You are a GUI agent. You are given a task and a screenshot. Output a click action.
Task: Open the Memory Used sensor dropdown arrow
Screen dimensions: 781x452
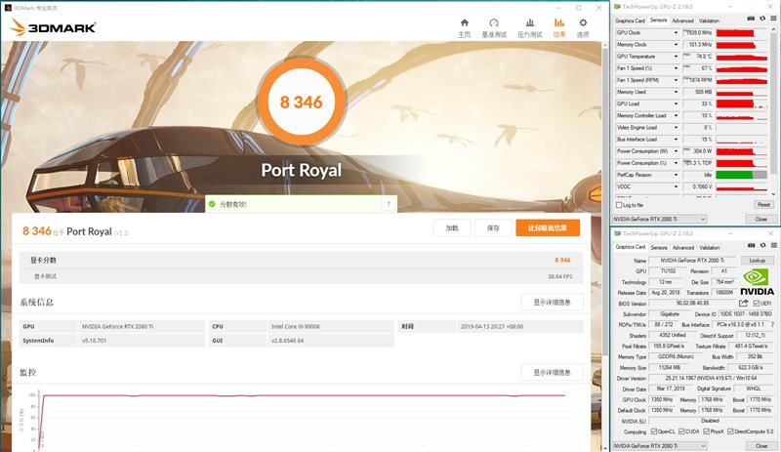pos(676,92)
